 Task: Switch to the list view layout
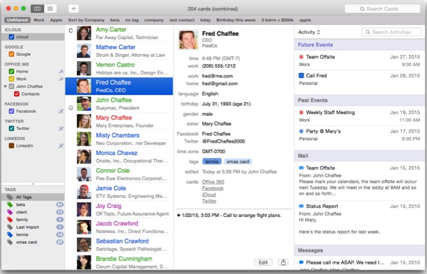coord(50,9)
